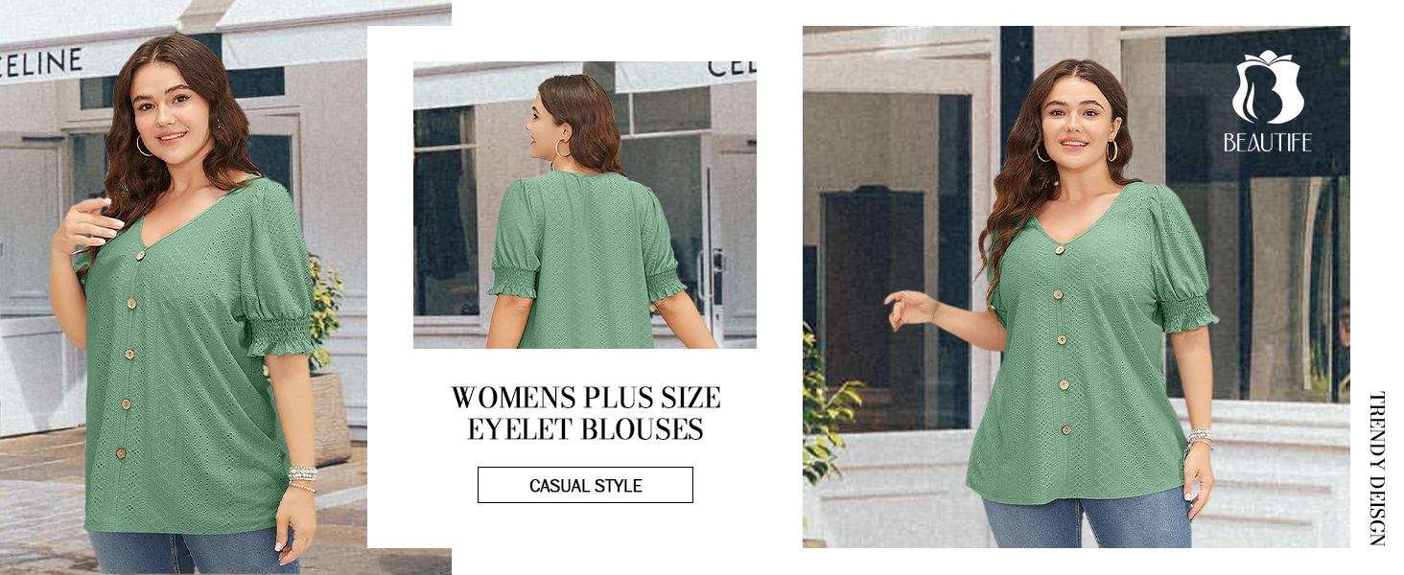
Task: Click the CELINE sign in left photo
Action: point(40,62)
